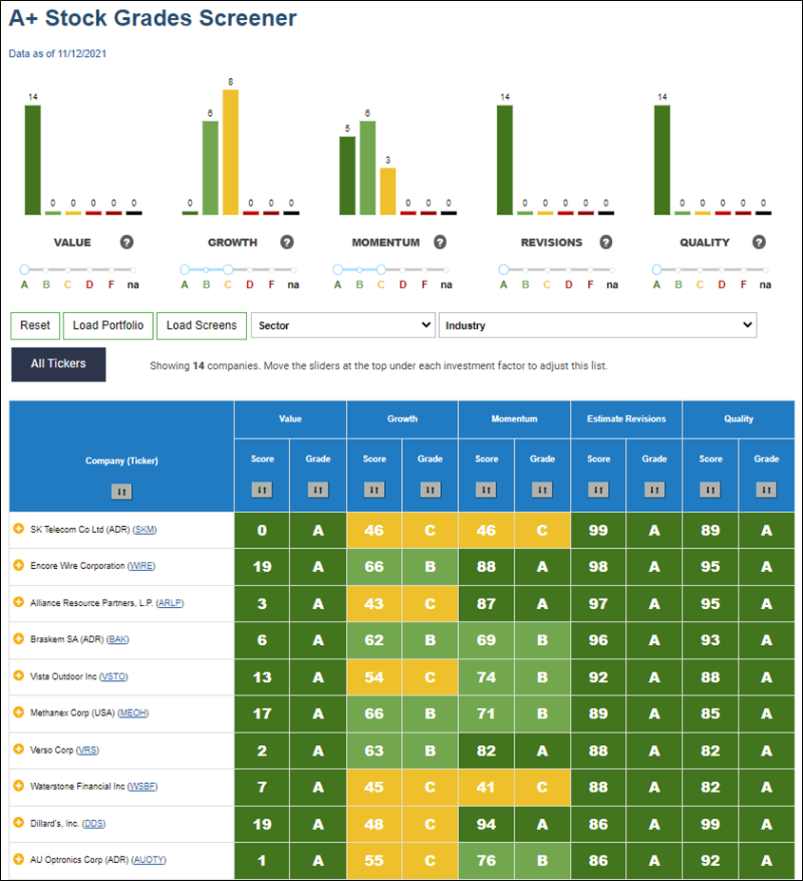Open the Sector dropdown

coord(343,325)
